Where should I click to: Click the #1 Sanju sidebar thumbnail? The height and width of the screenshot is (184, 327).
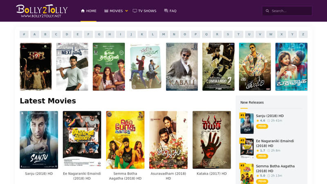247,123
